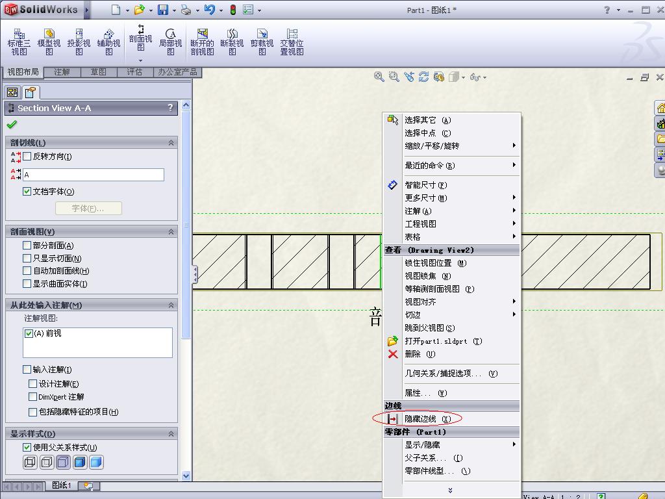Click the Alternate Position View (交替位置视图) tool
The width and height of the screenshot is (665, 499).
point(292,42)
